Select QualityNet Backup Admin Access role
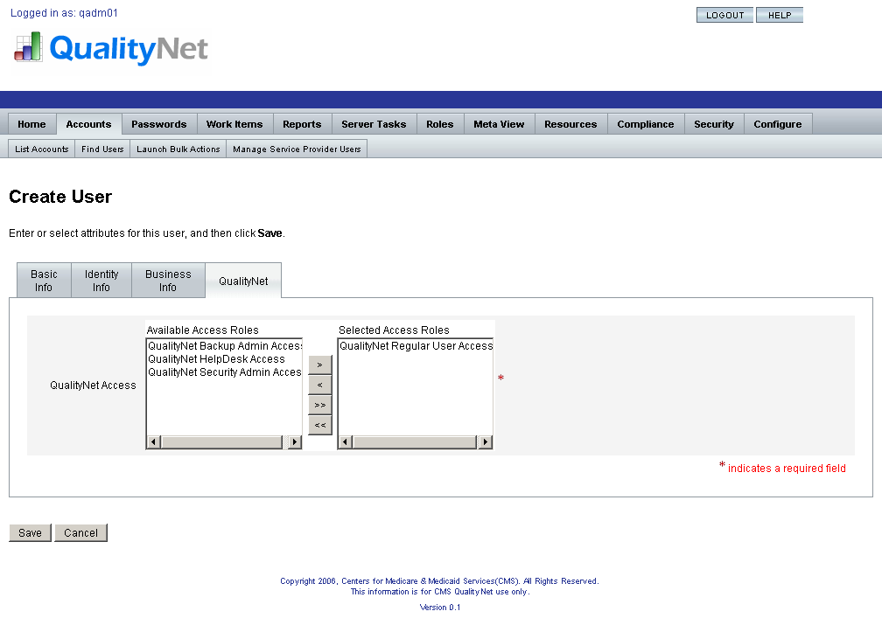This screenshot has width=882, height=639. 224,346
